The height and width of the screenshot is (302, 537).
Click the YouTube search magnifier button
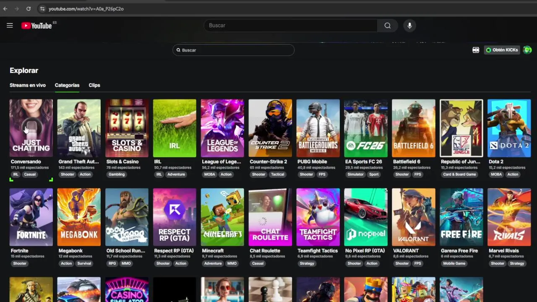(x=387, y=26)
